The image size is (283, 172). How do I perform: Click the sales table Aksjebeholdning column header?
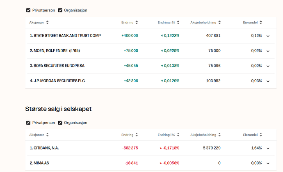tap(203, 135)
